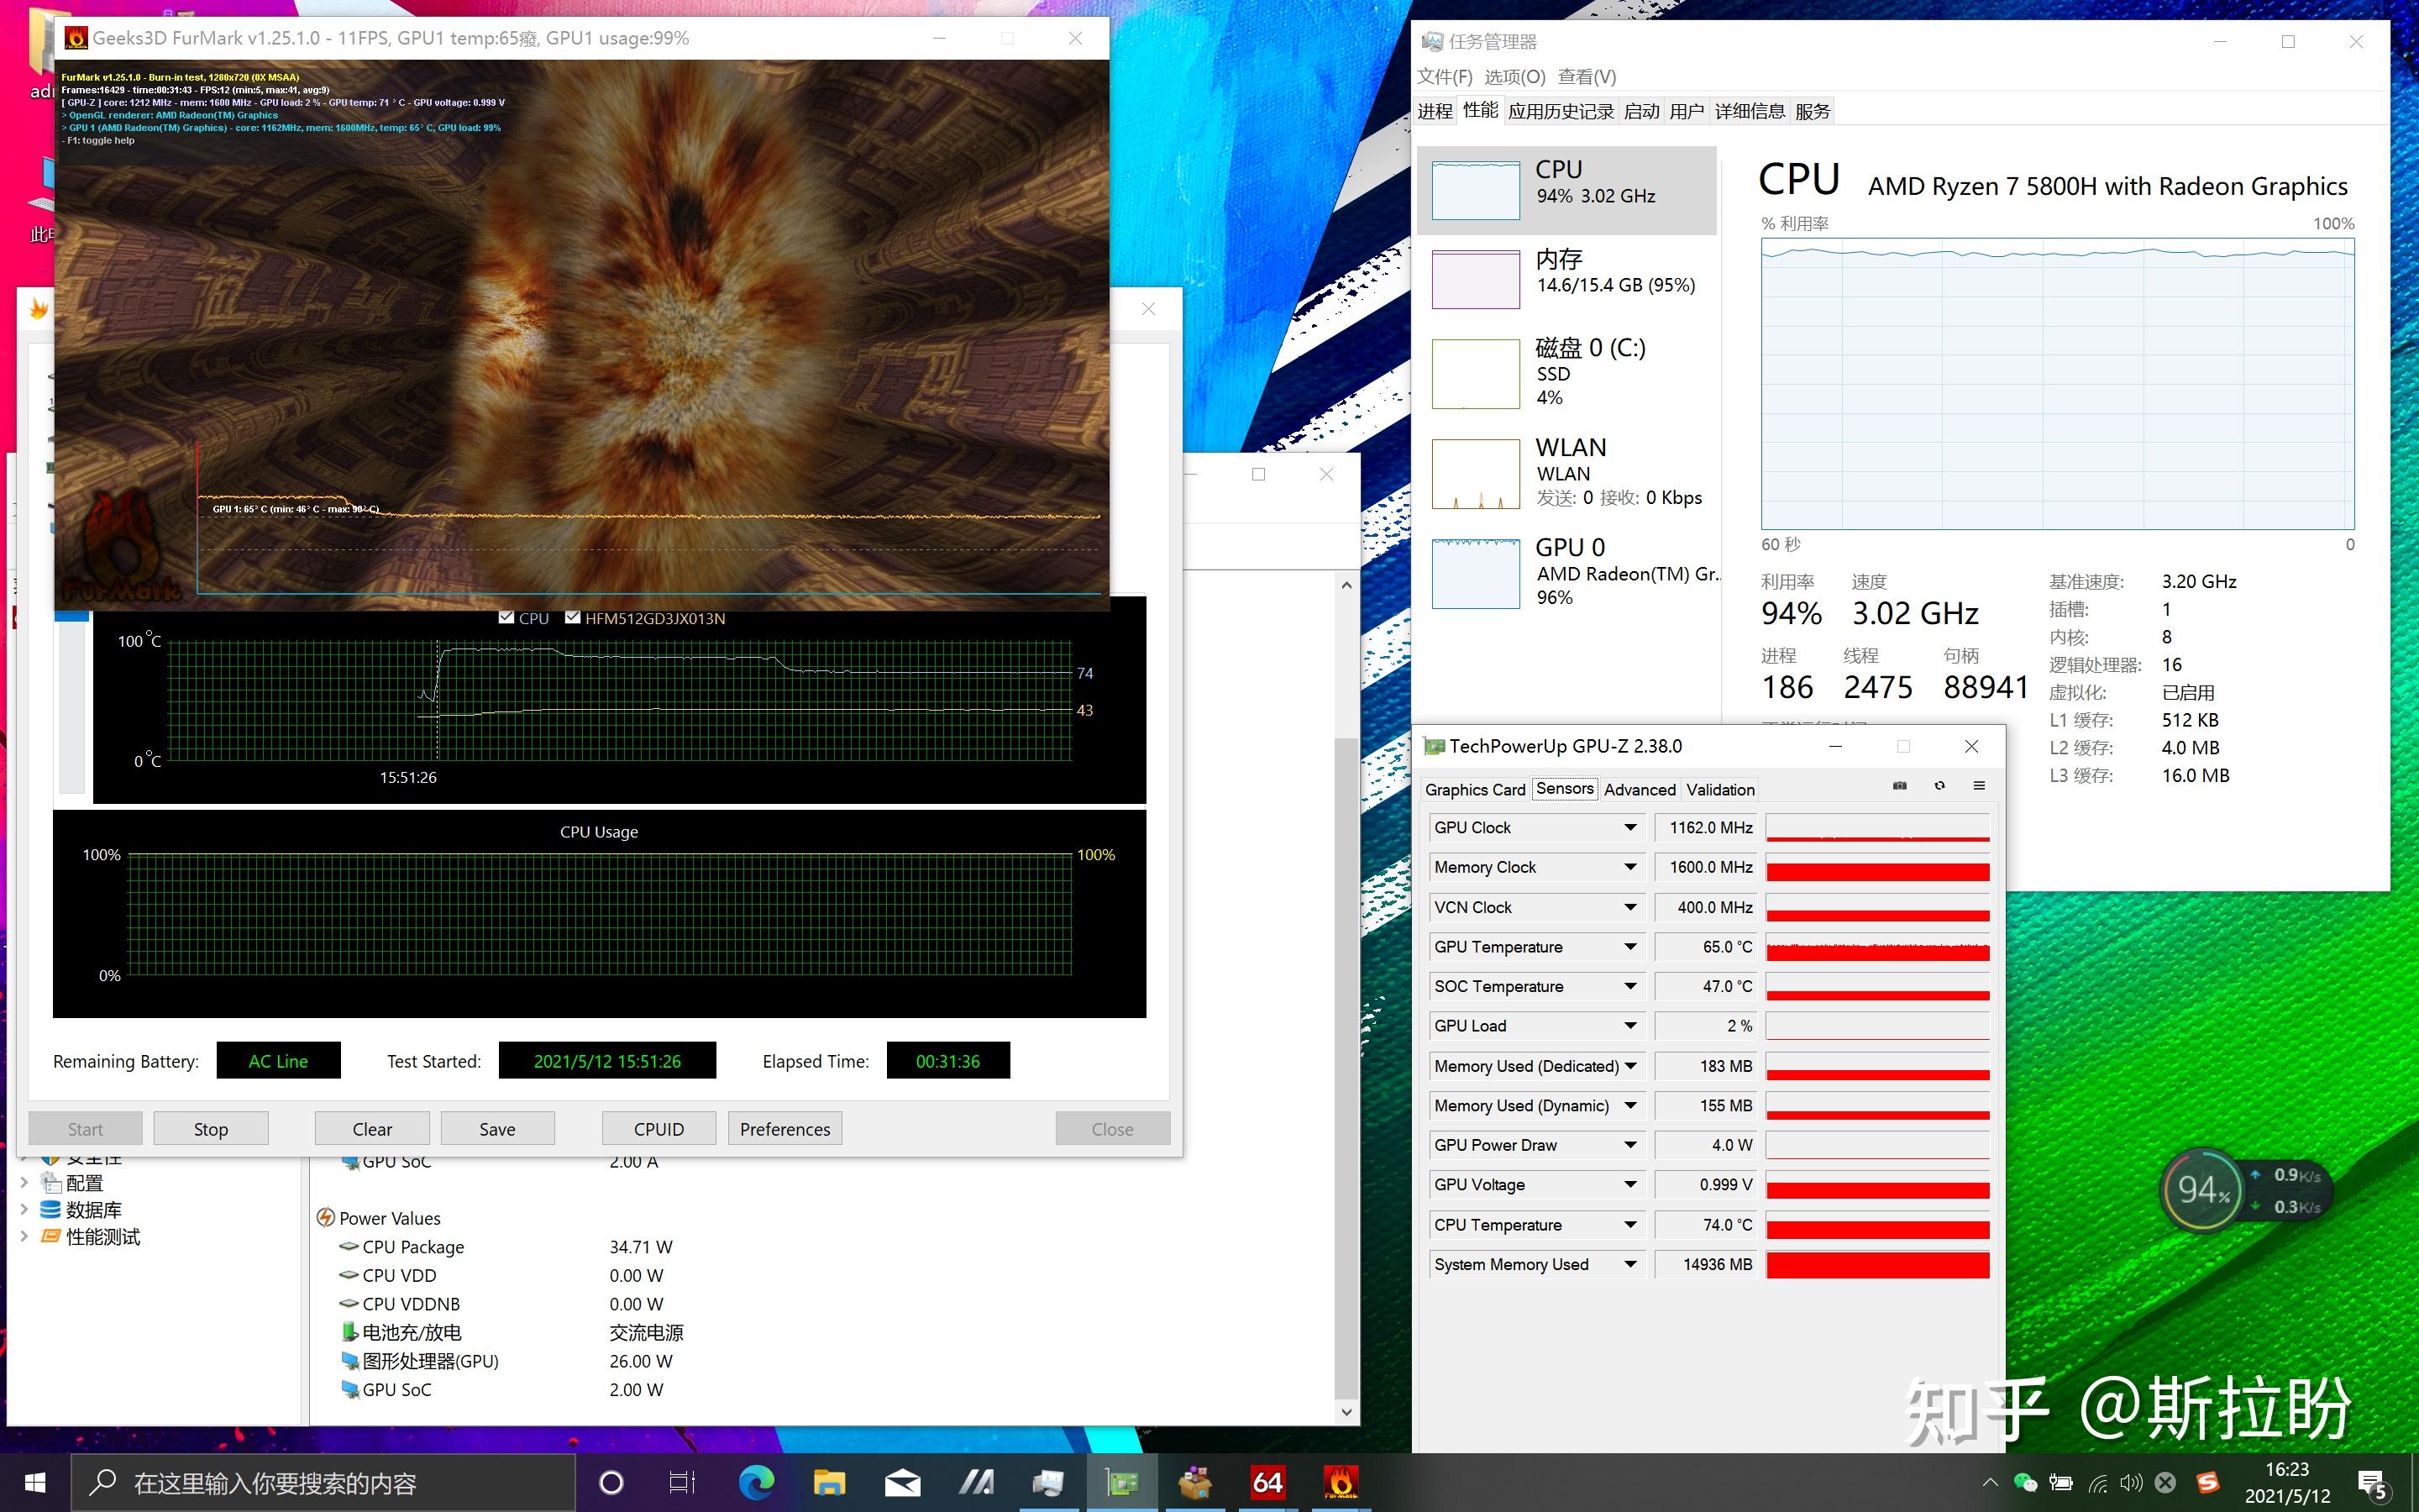Expand the 性能测试 tree item
Viewport: 2419px width, 1512px height.
pos(25,1236)
